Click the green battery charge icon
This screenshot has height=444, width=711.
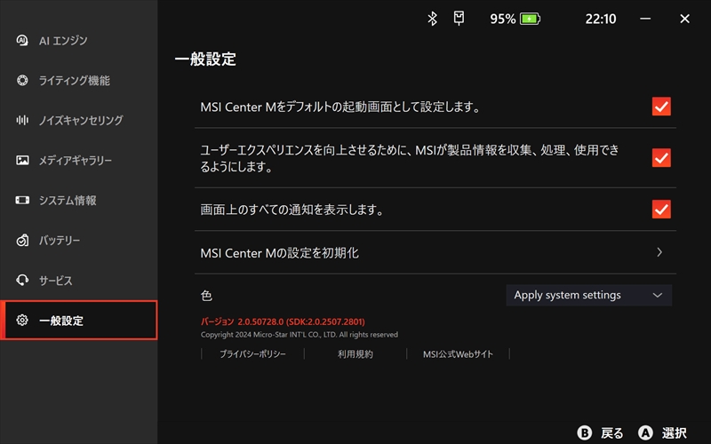tap(530, 19)
